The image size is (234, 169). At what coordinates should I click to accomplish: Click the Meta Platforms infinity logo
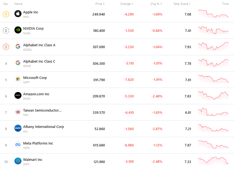pyautogui.click(x=18, y=145)
